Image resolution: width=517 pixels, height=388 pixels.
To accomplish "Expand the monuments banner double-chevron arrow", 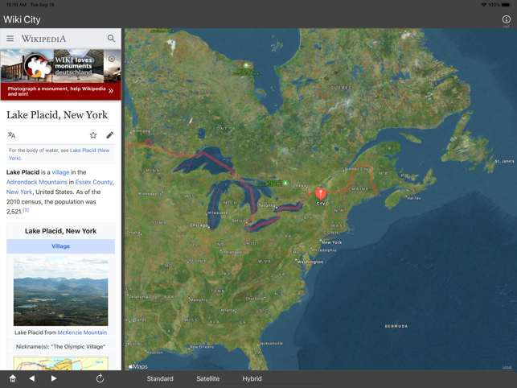I will click(111, 91).
